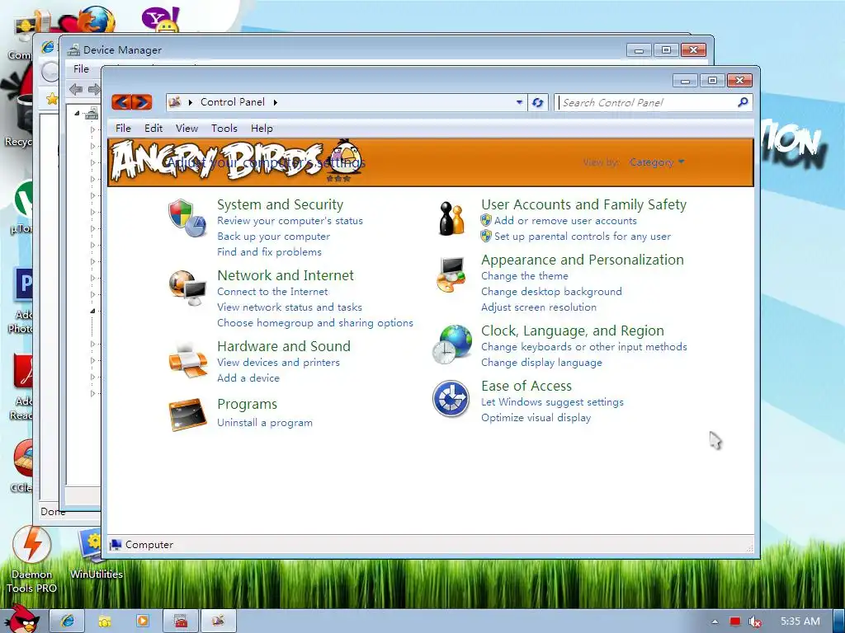Click Add a device link
Screen dimensions: 845x633
[248, 377]
